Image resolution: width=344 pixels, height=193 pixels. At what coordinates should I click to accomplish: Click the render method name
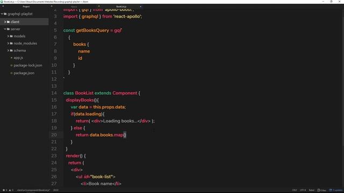[x=73, y=156]
